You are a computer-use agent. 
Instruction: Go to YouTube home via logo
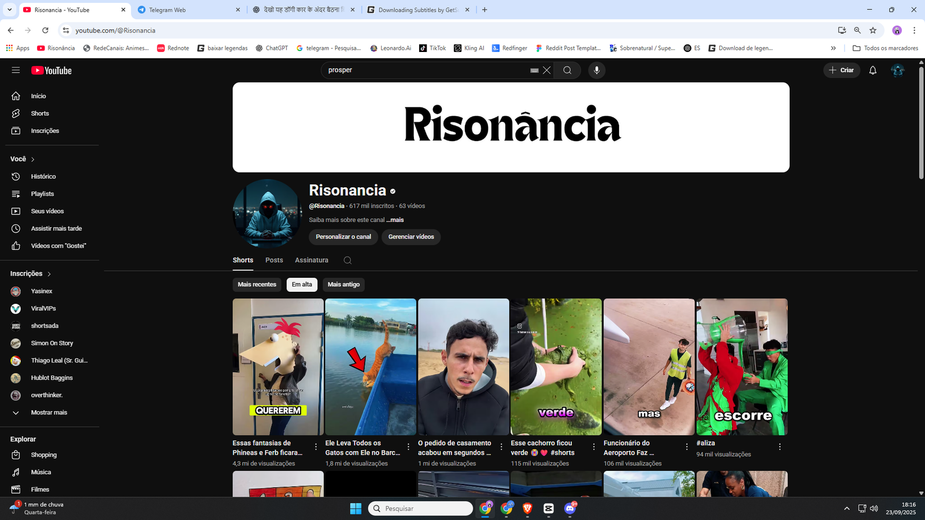[51, 70]
